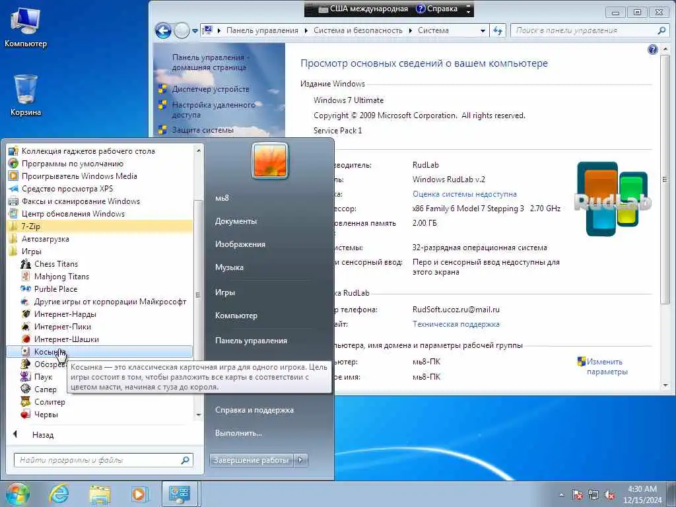Open Настройка удаленного доступа link
The image size is (676, 507).
pos(213,110)
